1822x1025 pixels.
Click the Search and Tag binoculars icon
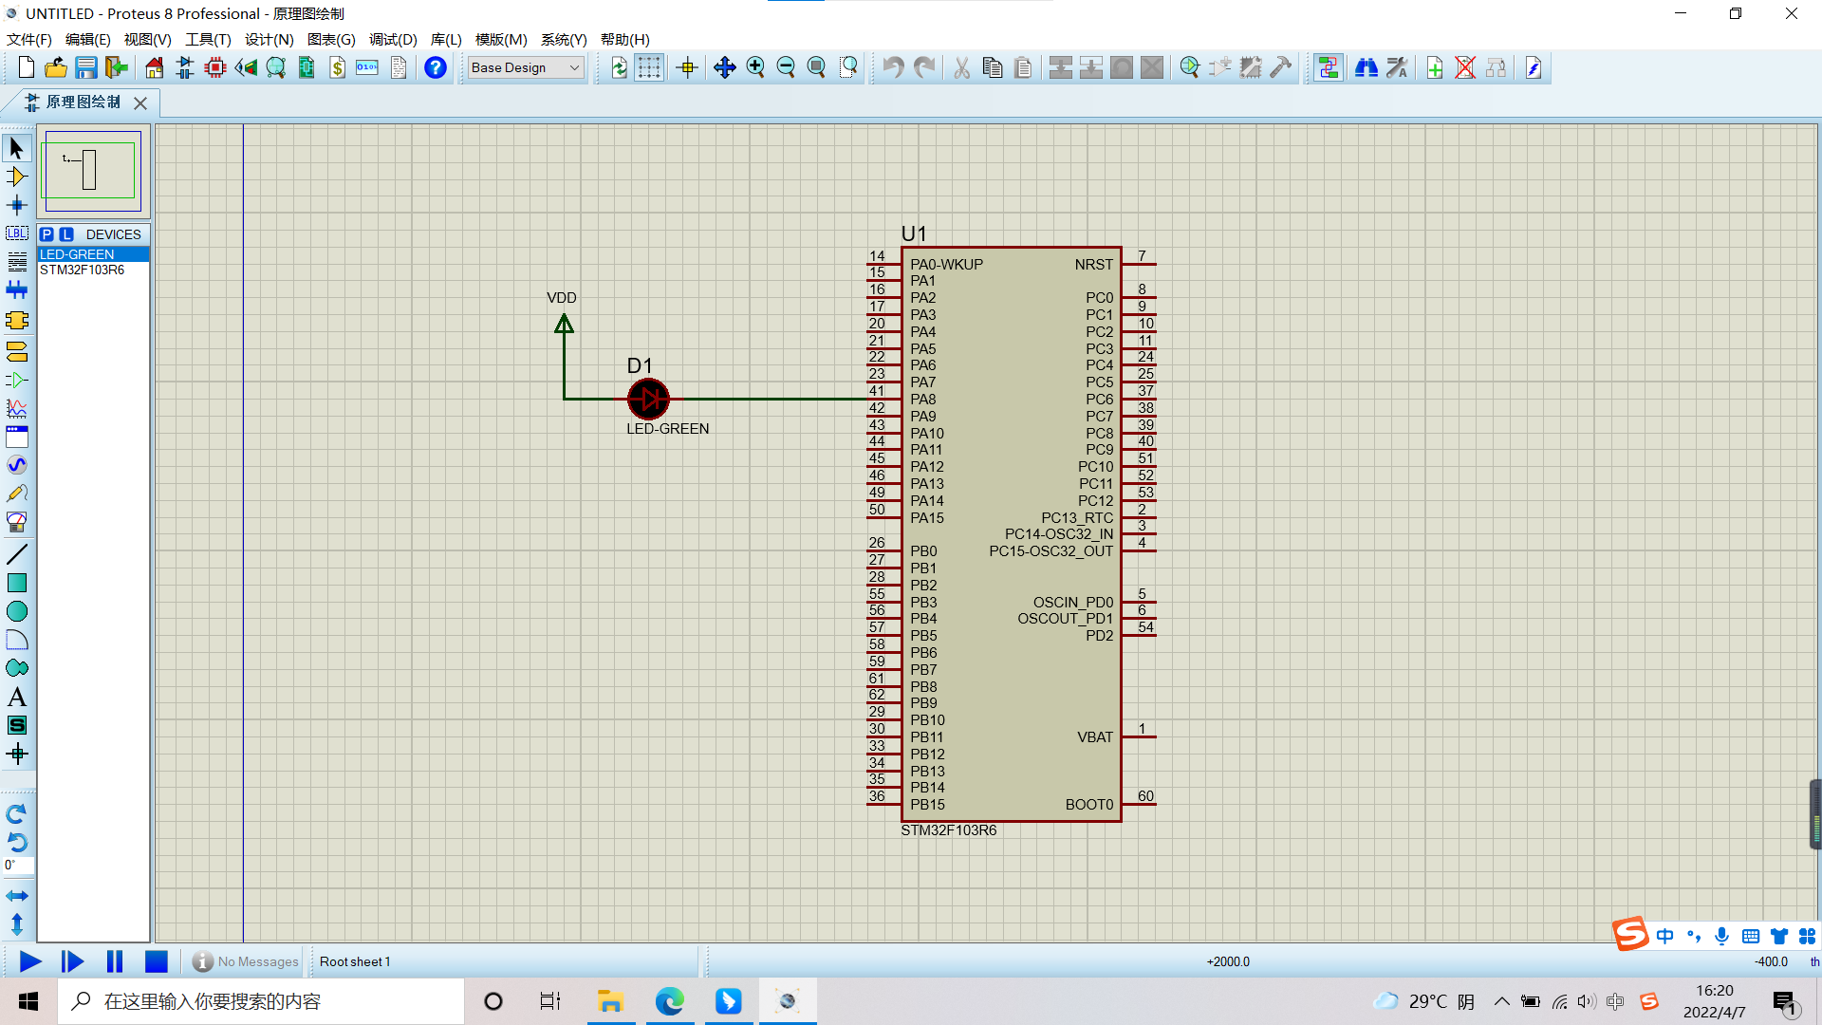coord(1366,67)
